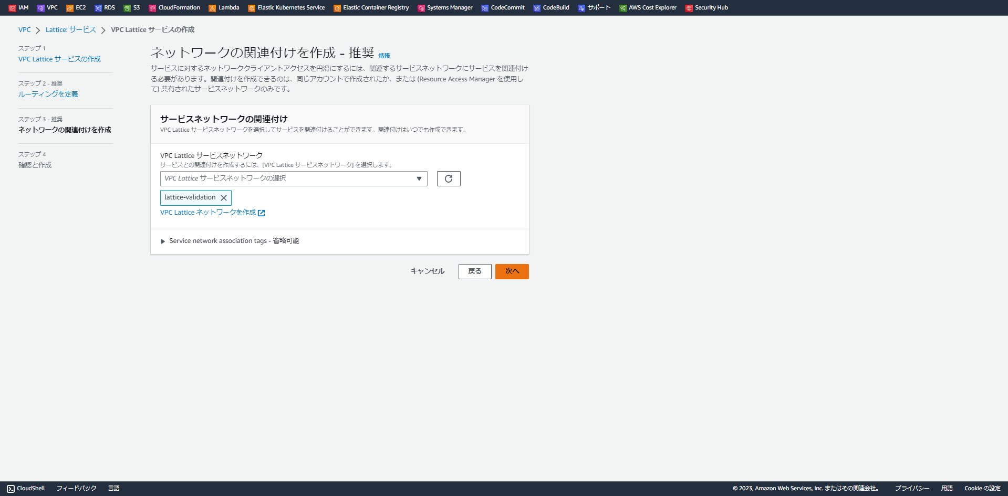Click the 確認と作成 step 4 label
The image size is (1008, 496).
coord(35,165)
